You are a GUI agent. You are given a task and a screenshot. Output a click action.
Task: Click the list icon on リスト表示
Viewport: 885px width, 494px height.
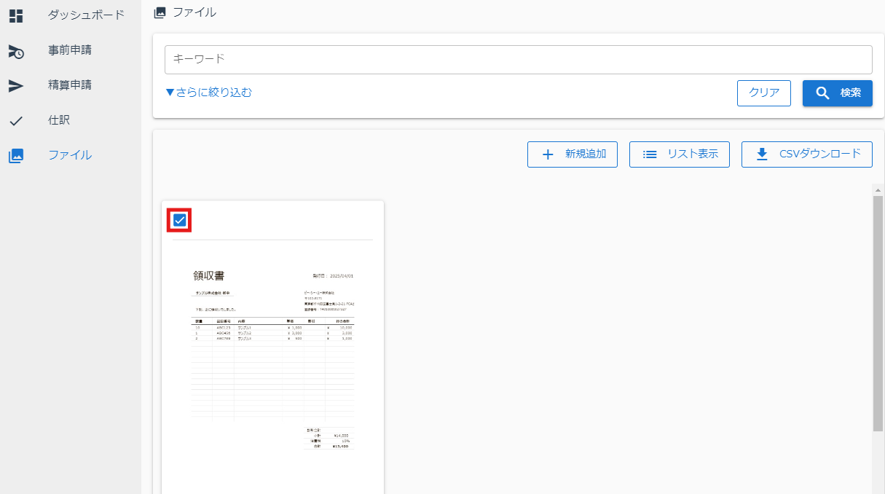[x=650, y=154]
